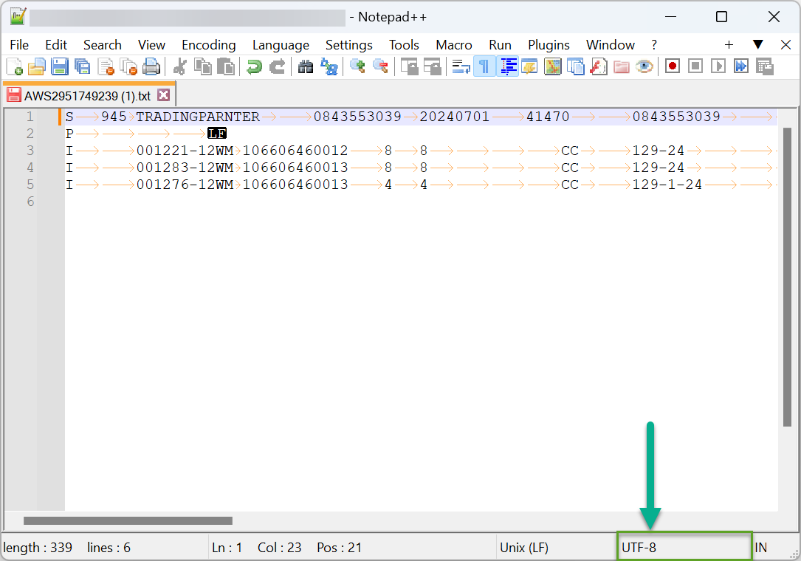801x561 pixels.
Task: Print the file via the printer icon
Action: 153,66
